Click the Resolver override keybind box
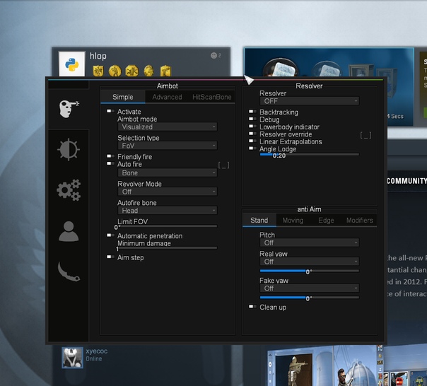Viewport: 427px width, 386px height. pyautogui.click(x=365, y=134)
